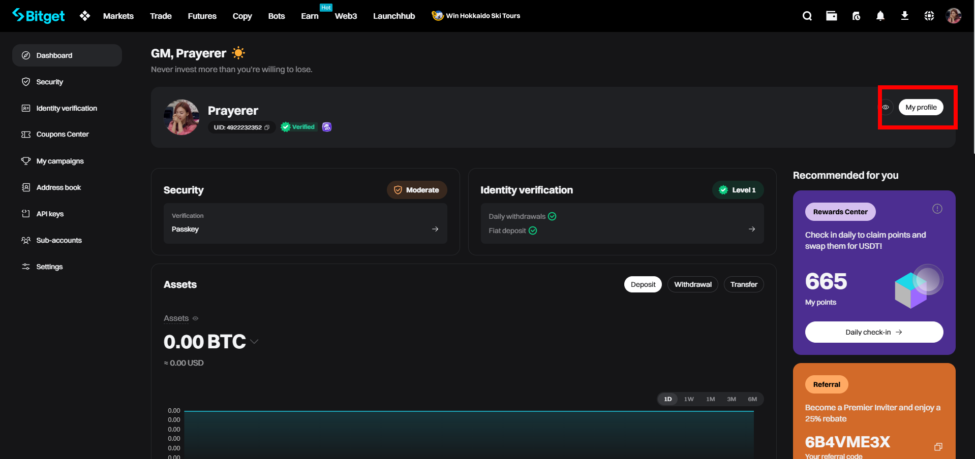Open Address book in sidebar

click(67, 187)
